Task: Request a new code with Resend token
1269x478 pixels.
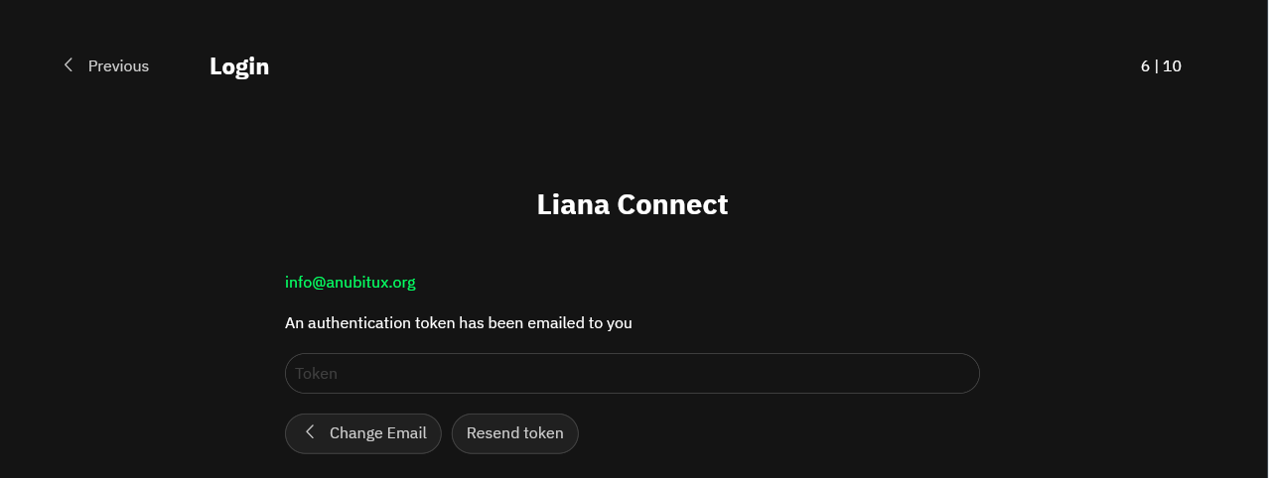Action: 514,433
